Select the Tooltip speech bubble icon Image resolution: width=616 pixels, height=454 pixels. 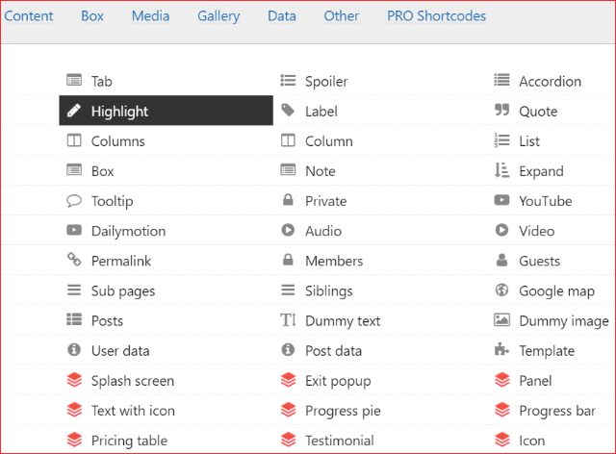[74, 201]
